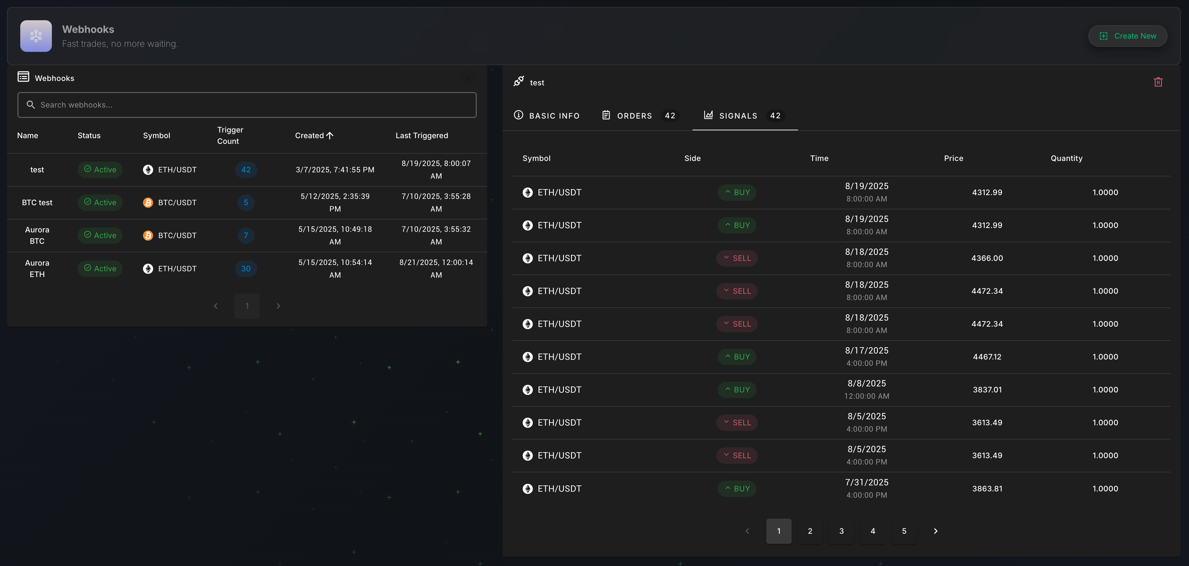The height and width of the screenshot is (566, 1189).
Task: Click the list icon beside Webhooks panel title
Action: tap(23, 77)
